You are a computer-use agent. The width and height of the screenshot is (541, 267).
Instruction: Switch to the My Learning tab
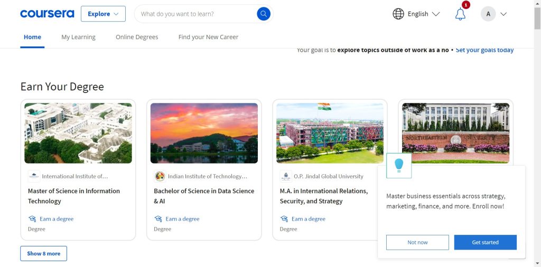click(78, 37)
